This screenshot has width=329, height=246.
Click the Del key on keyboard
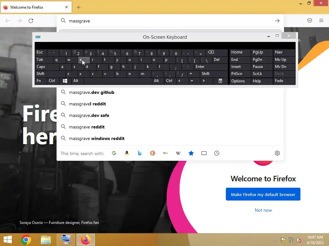tap(220, 60)
